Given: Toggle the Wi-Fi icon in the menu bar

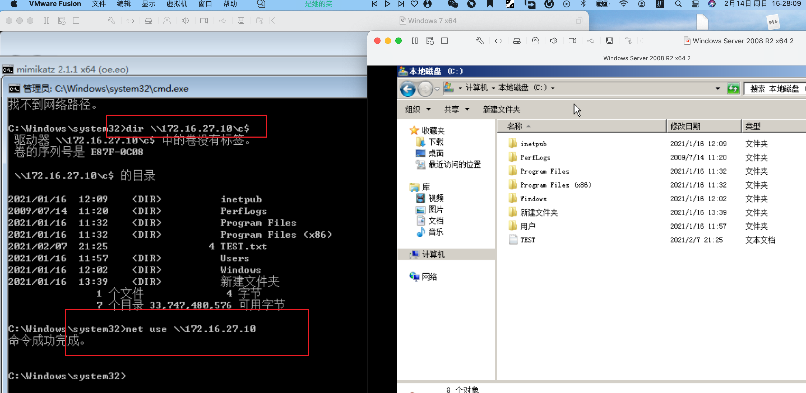Looking at the screenshot, I should tap(623, 4).
